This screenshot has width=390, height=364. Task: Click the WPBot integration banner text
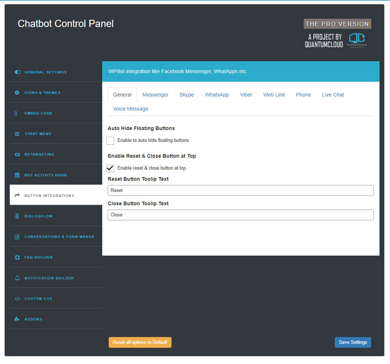tap(178, 71)
